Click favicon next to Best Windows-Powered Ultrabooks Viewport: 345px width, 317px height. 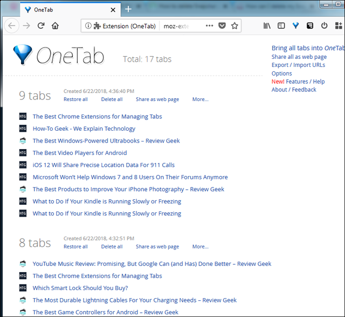23,140
